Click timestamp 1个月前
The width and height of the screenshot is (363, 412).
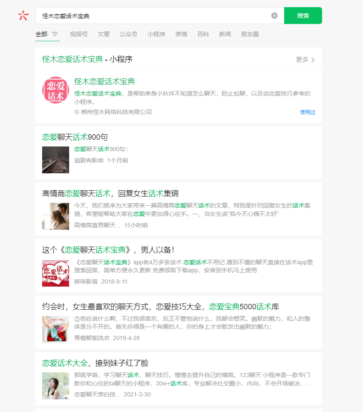(118, 160)
